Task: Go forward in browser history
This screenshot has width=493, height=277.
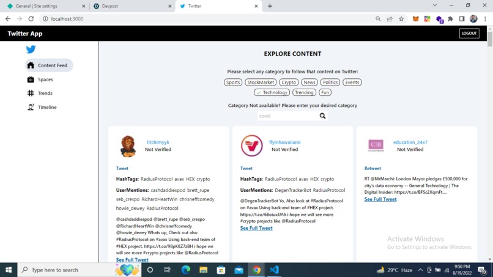Action: click(x=20, y=19)
